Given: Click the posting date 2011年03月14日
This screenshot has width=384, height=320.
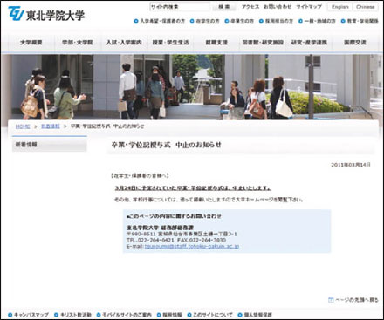Looking at the screenshot, I should pos(351,165).
